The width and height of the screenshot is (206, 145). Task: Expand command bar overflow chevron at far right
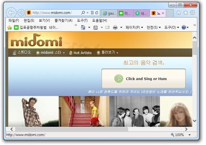pos(195,25)
